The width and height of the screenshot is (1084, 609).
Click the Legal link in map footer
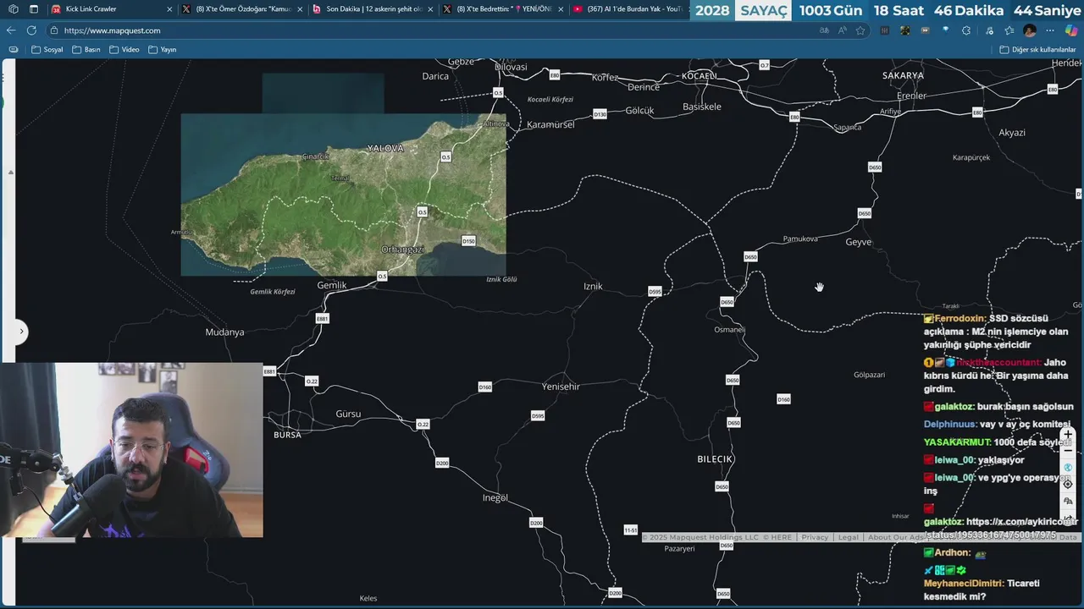point(848,537)
